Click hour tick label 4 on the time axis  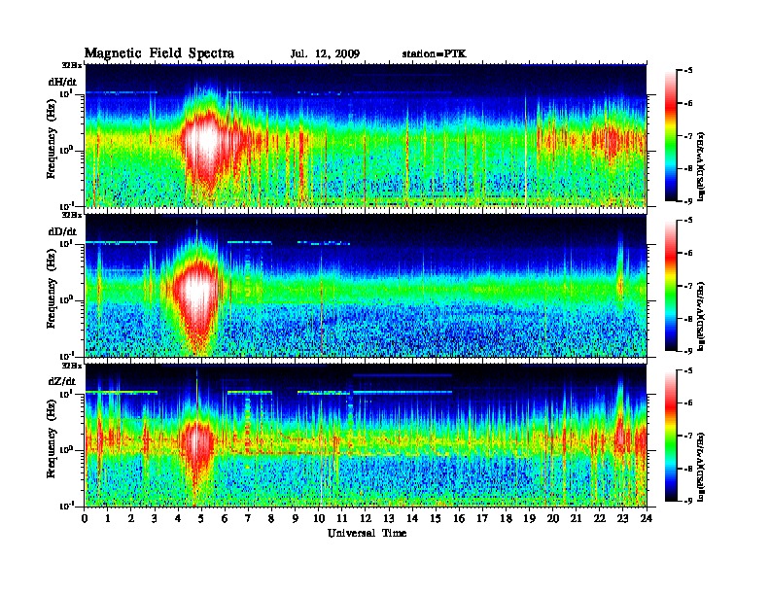pos(178,518)
